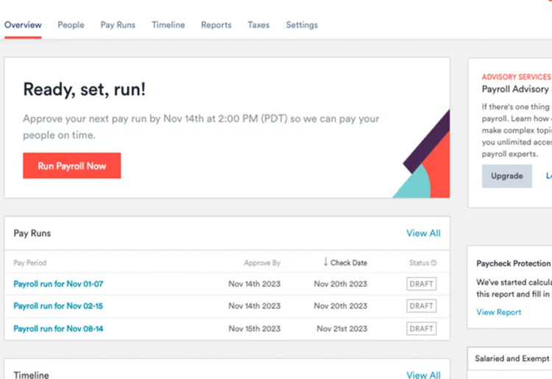552x379 pixels.
Task: Navigate to the Taxes tab
Action: (x=258, y=25)
